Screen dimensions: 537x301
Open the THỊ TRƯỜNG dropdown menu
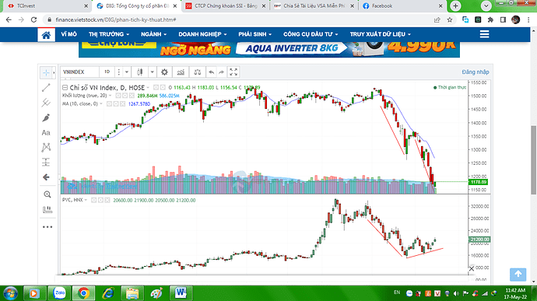109,34
